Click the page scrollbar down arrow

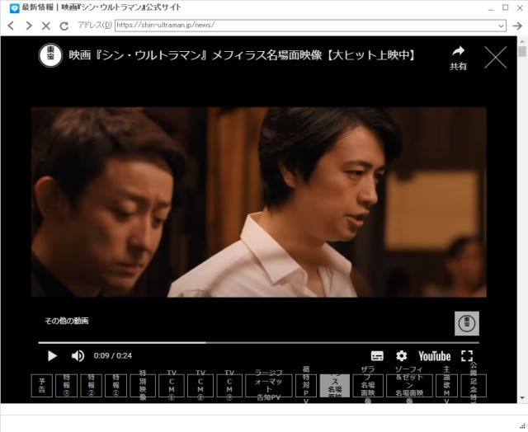[x=522, y=398]
